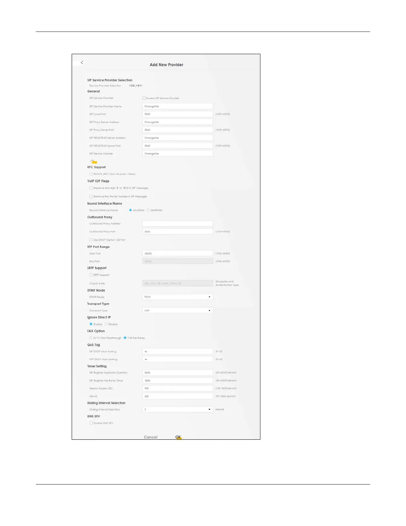Tick Use DHCP Option 120 First
This screenshot has height=526, width=406.
tap(91, 240)
